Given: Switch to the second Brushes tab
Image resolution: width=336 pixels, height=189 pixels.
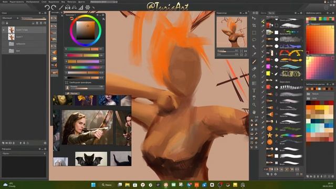Looking at the screenshot, I should tap(271, 13).
